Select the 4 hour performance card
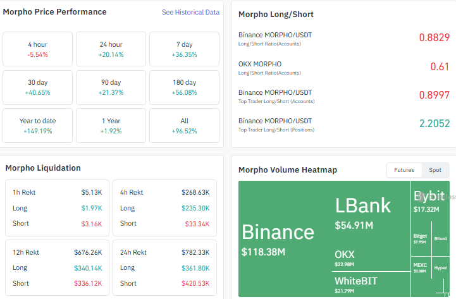 tap(37, 49)
